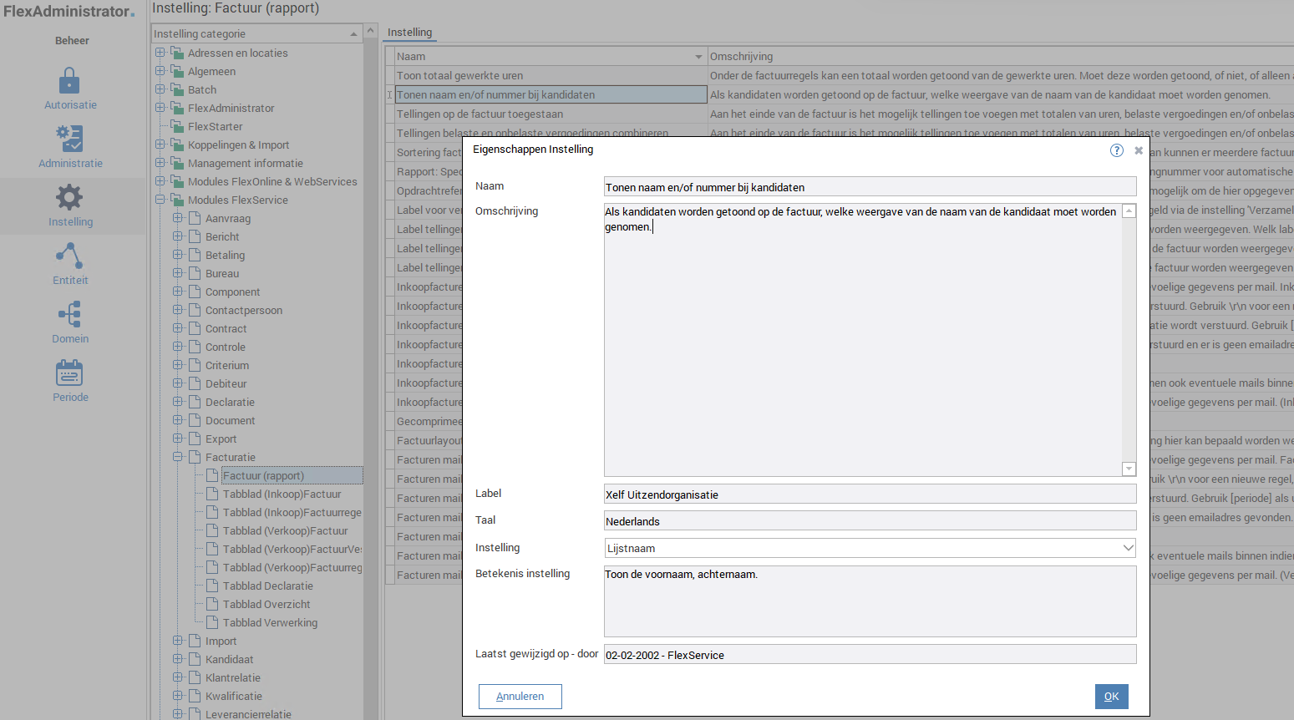This screenshot has width=1294, height=720.
Task: Select Tabblad Declaratie in the tree
Action: click(x=267, y=586)
